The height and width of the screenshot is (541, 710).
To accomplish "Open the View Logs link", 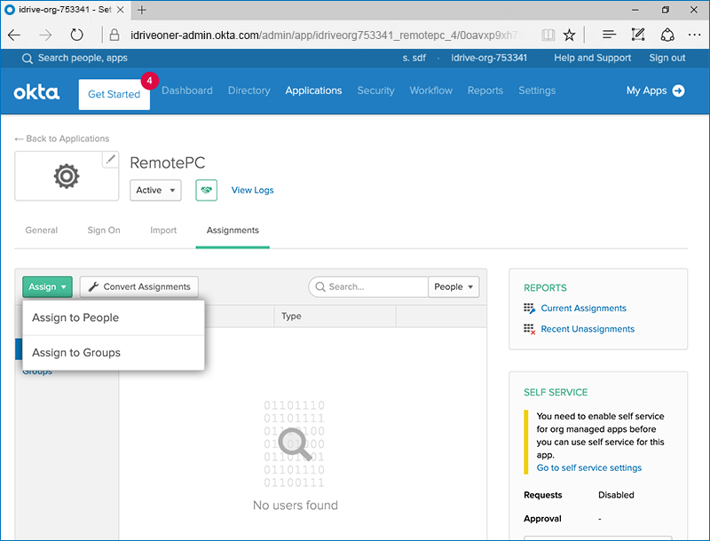I will point(252,190).
